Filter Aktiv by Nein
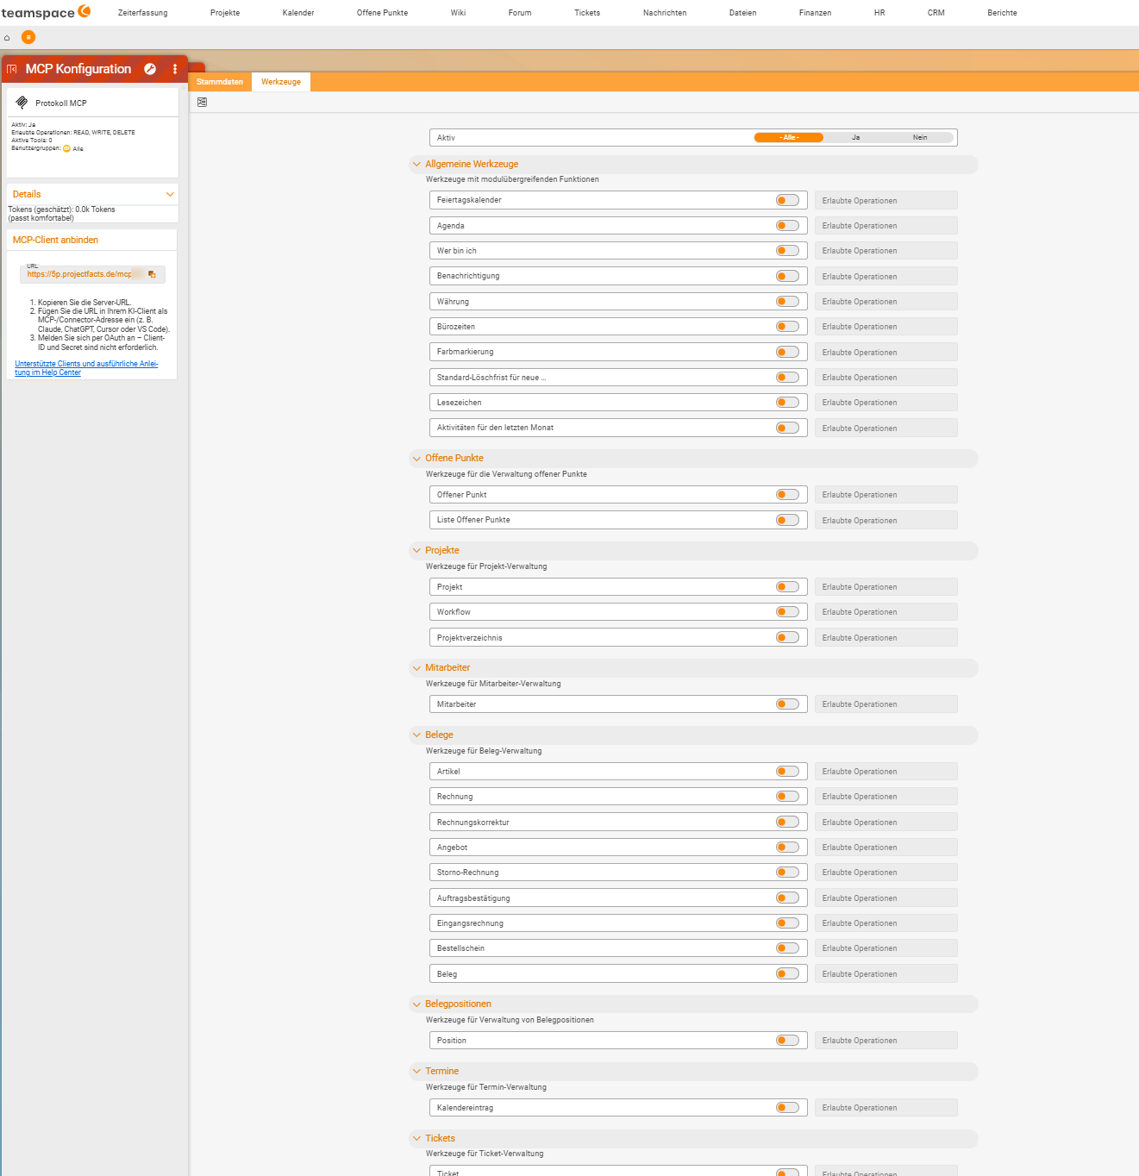 920,138
